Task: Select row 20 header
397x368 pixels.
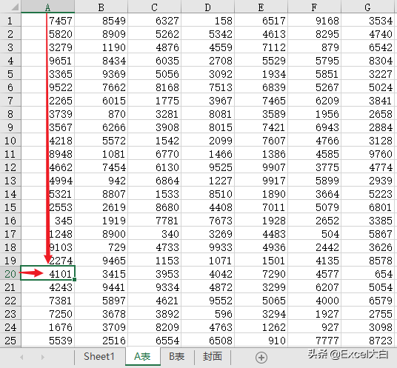Action: coord(10,274)
